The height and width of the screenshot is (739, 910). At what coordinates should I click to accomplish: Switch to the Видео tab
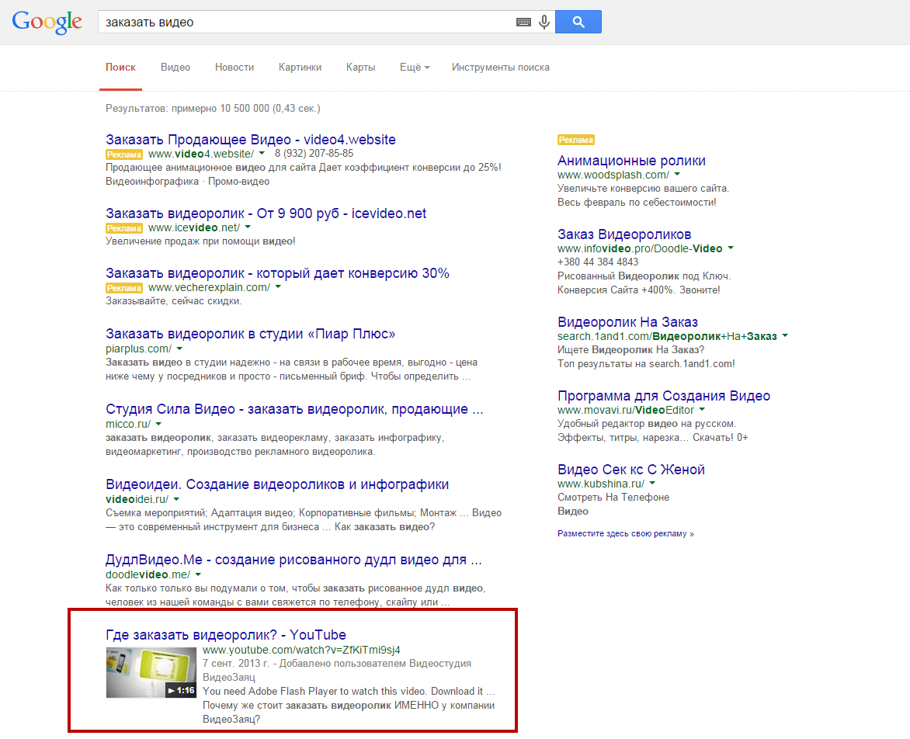(175, 68)
